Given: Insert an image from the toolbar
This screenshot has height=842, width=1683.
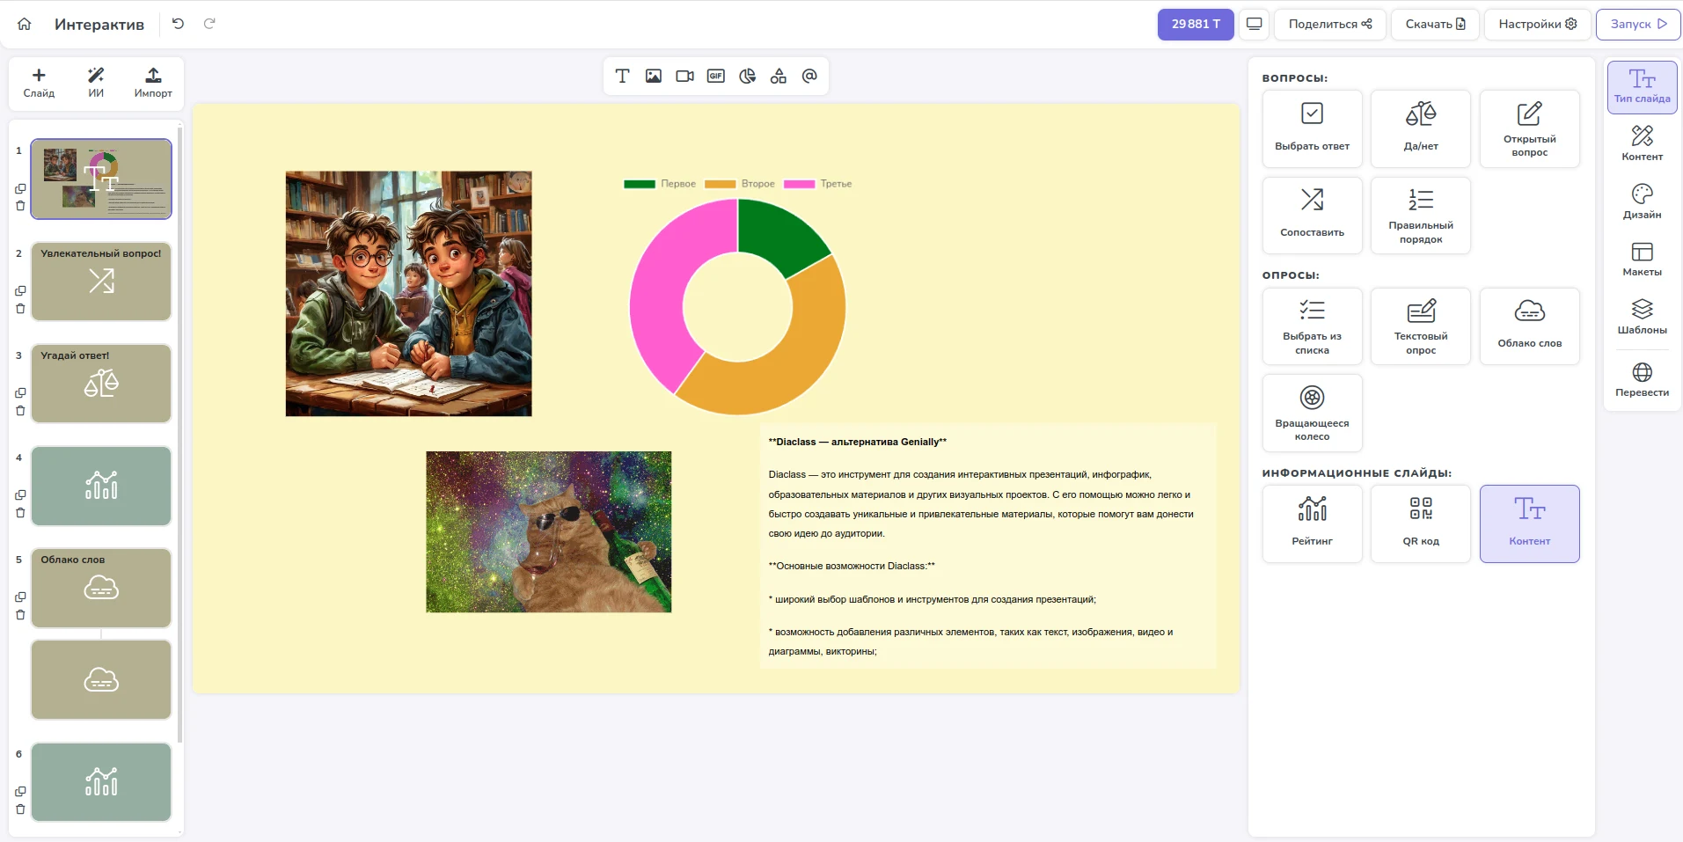Looking at the screenshot, I should pyautogui.click(x=653, y=77).
